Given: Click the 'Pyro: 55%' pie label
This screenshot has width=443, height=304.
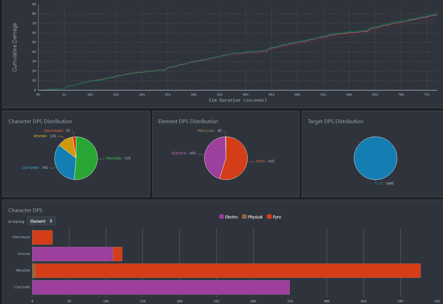Looking at the screenshot, I should click(265, 161).
